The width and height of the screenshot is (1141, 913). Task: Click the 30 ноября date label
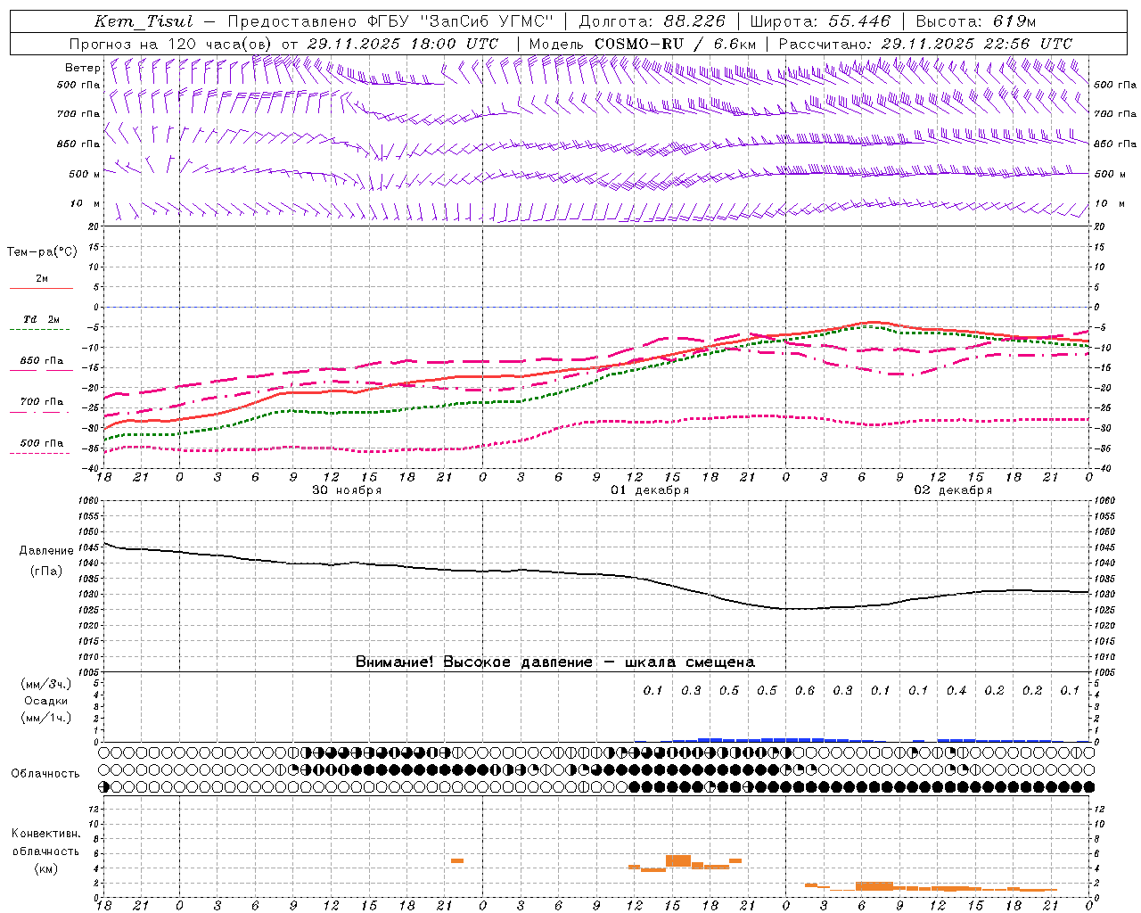pos(347,490)
